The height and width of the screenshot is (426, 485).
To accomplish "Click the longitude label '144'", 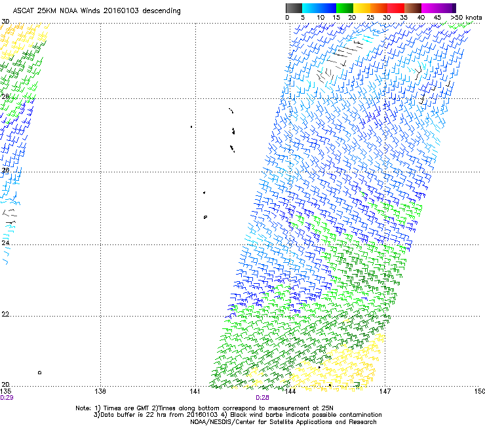I will pos(290,392).
